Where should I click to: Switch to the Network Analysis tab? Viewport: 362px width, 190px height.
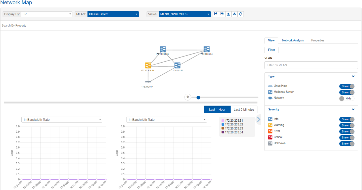293,40
